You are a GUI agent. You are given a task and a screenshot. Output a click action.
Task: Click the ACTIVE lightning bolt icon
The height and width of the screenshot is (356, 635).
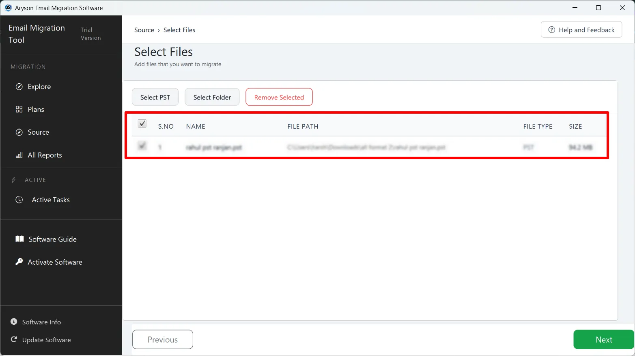click(13, 180)
